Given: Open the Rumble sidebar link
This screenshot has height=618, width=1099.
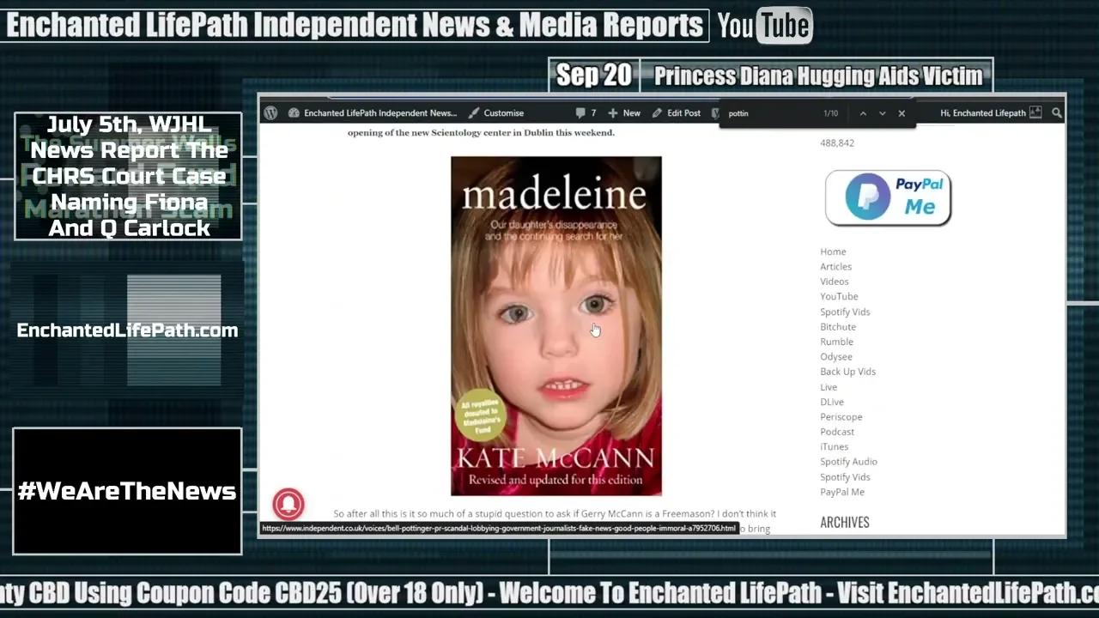Looking at the screenshot, I should click(836, 341).
